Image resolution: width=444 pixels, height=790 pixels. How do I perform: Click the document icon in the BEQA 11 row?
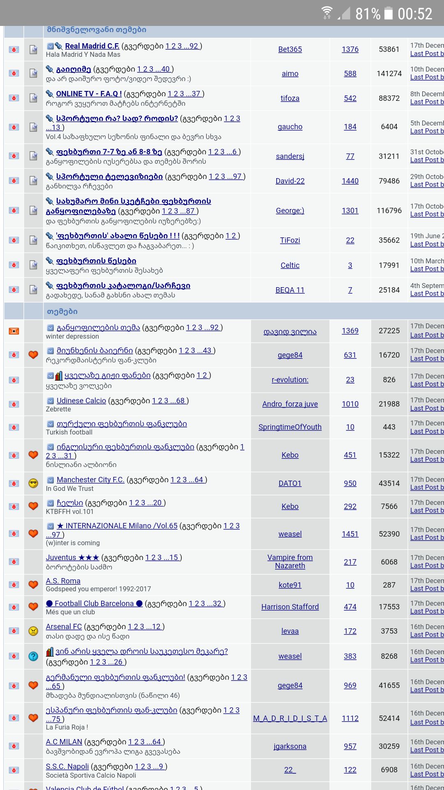[33, 290]
